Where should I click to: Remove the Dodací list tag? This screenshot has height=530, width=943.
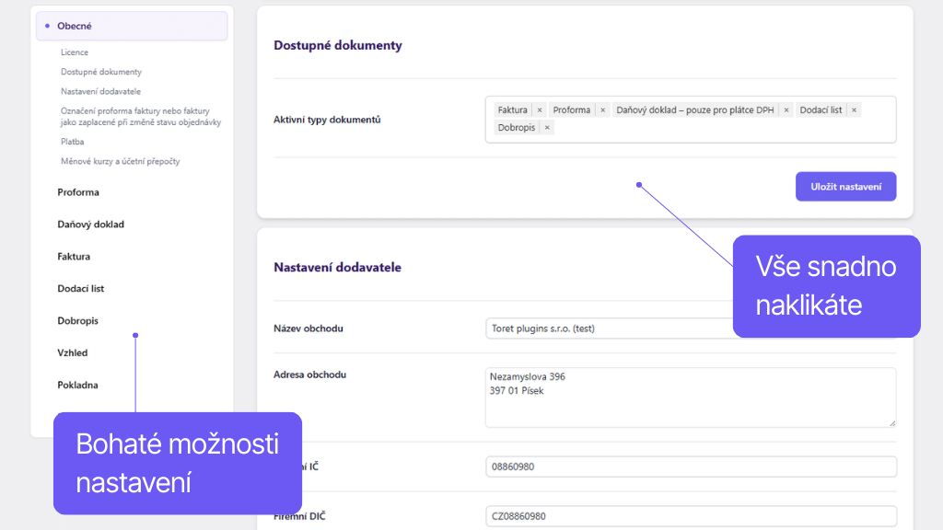pos(854,110)
